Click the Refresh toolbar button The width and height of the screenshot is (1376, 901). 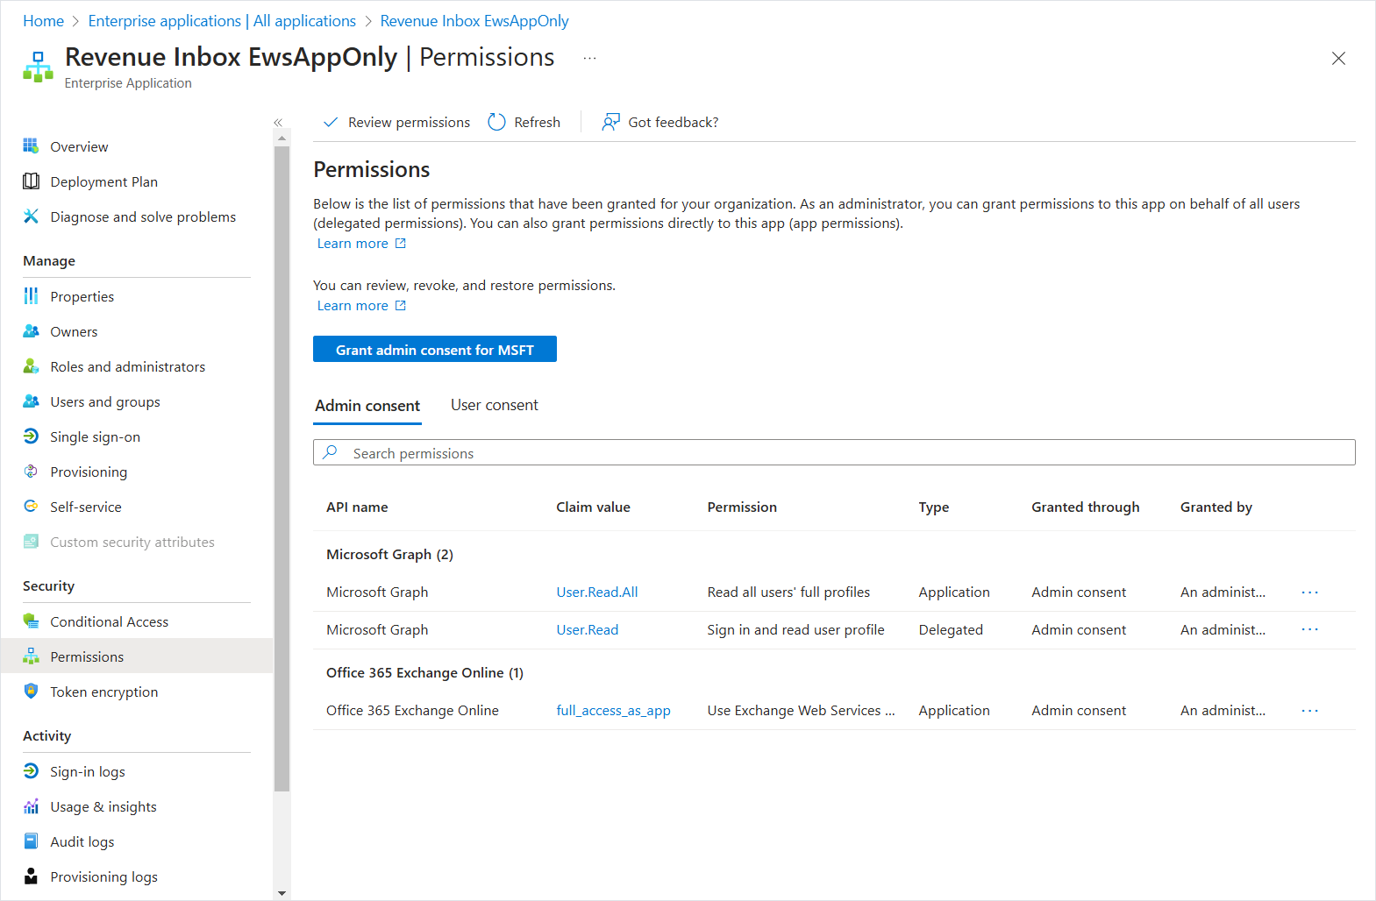[x=524, y=122]
